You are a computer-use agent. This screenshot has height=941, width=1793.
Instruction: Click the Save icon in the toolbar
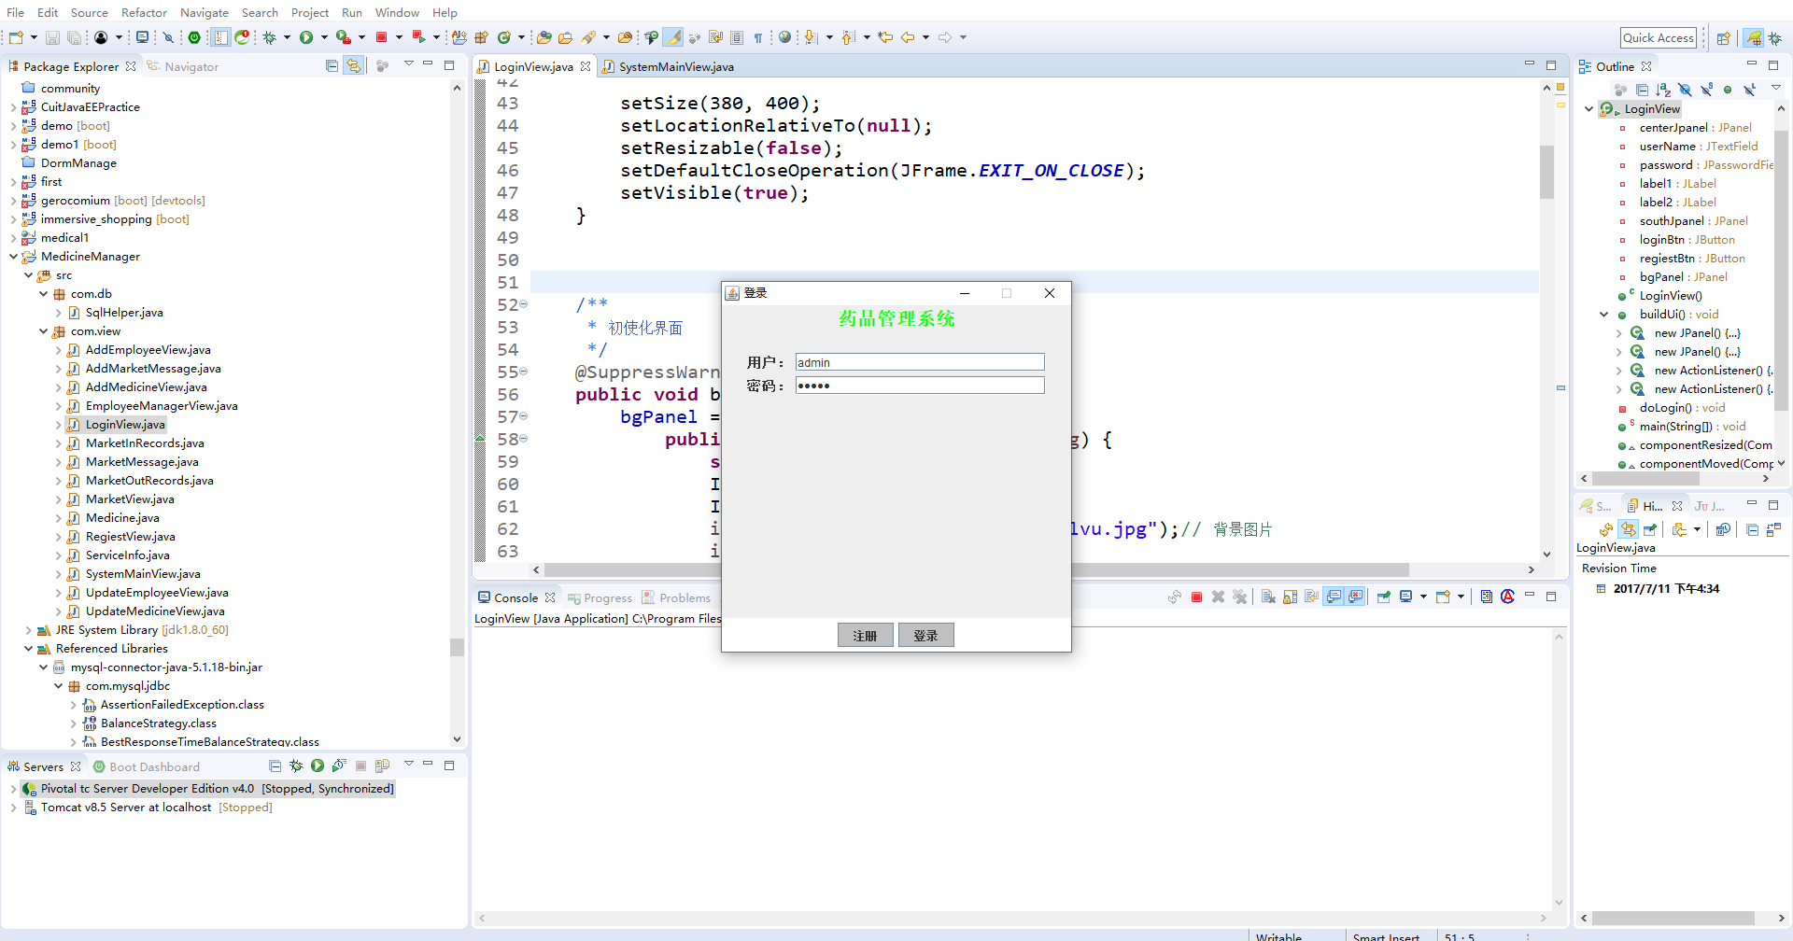(x=51, y=37)
